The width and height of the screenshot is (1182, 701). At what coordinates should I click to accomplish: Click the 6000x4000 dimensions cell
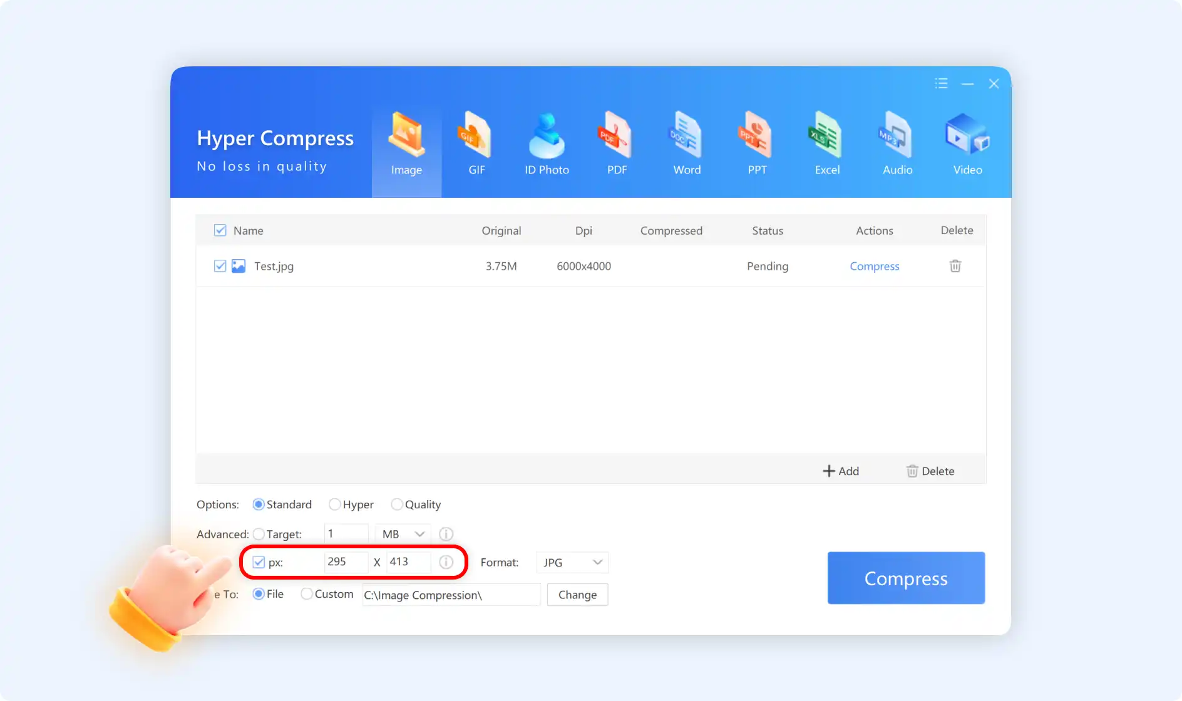[583, 266]
